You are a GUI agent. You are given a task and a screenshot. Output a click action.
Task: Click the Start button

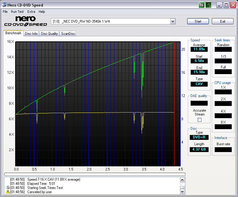198,21
